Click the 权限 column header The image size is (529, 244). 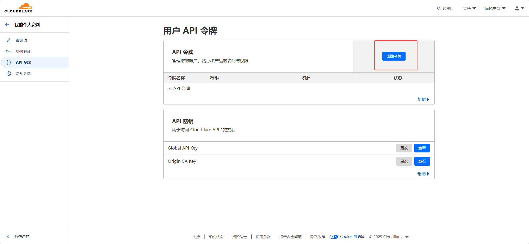[x=214, y=78]
